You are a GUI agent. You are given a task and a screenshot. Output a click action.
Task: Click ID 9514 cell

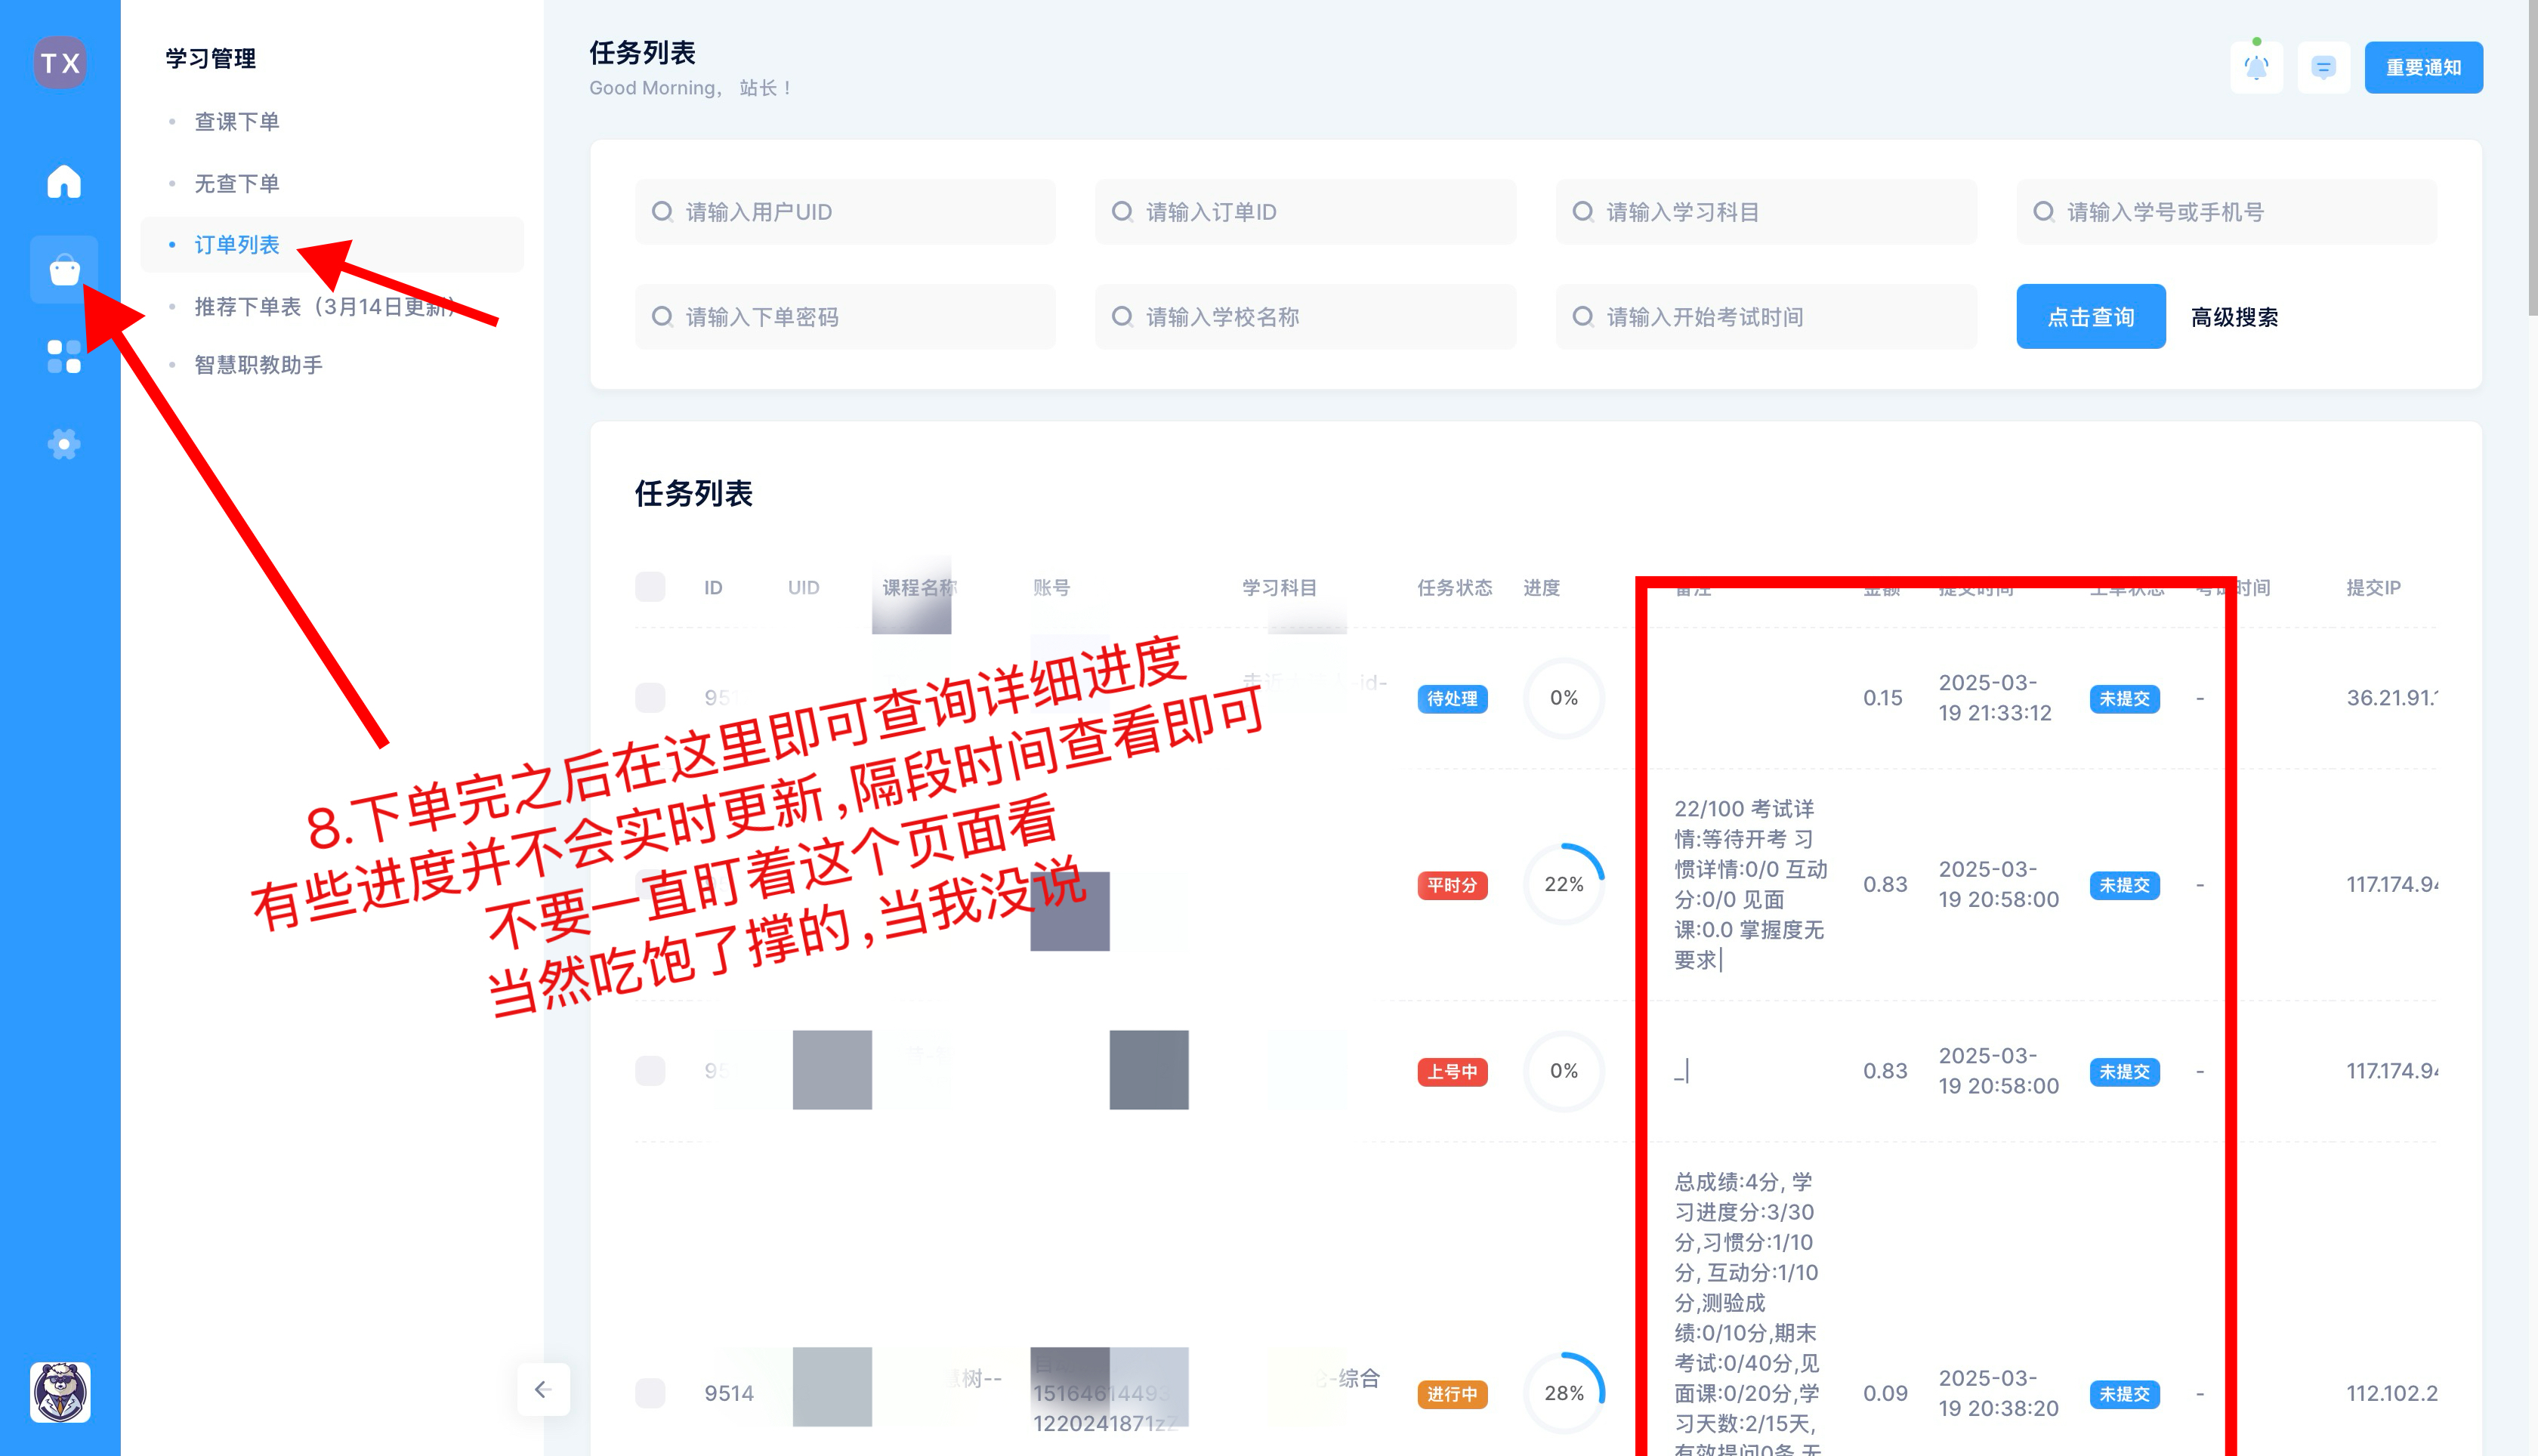pos(728,1393)
